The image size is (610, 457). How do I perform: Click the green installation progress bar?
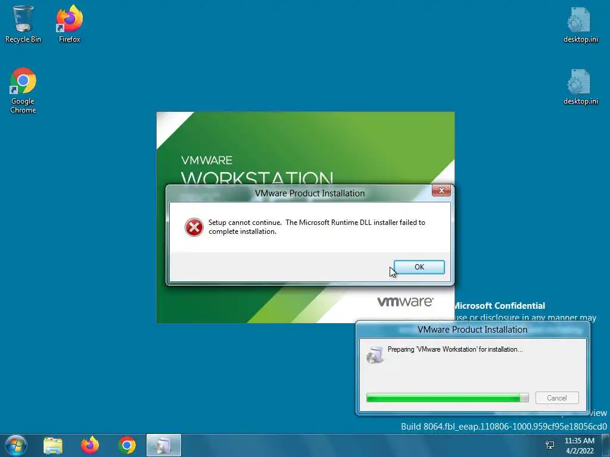tap(447, 397)
